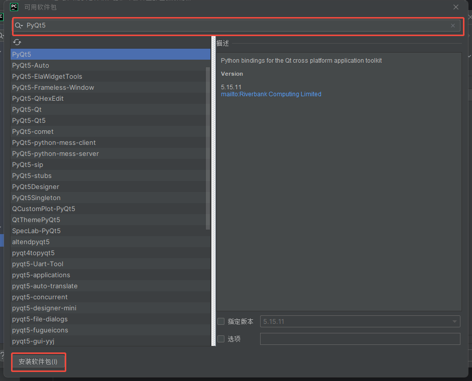472x381 pixels.
Task: Click the package list scrollbar
Action: point(208,148)
